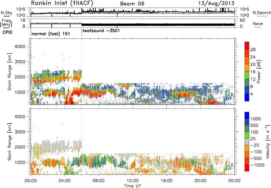Click the '1000' tick on the velocity colorbar
This screenshot has height=188, width=271.
coord(255,119)
